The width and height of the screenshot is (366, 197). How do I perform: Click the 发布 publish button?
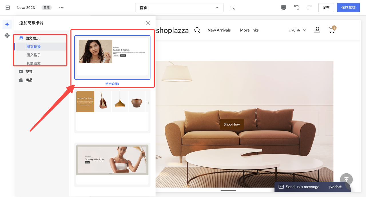(326, 8)
